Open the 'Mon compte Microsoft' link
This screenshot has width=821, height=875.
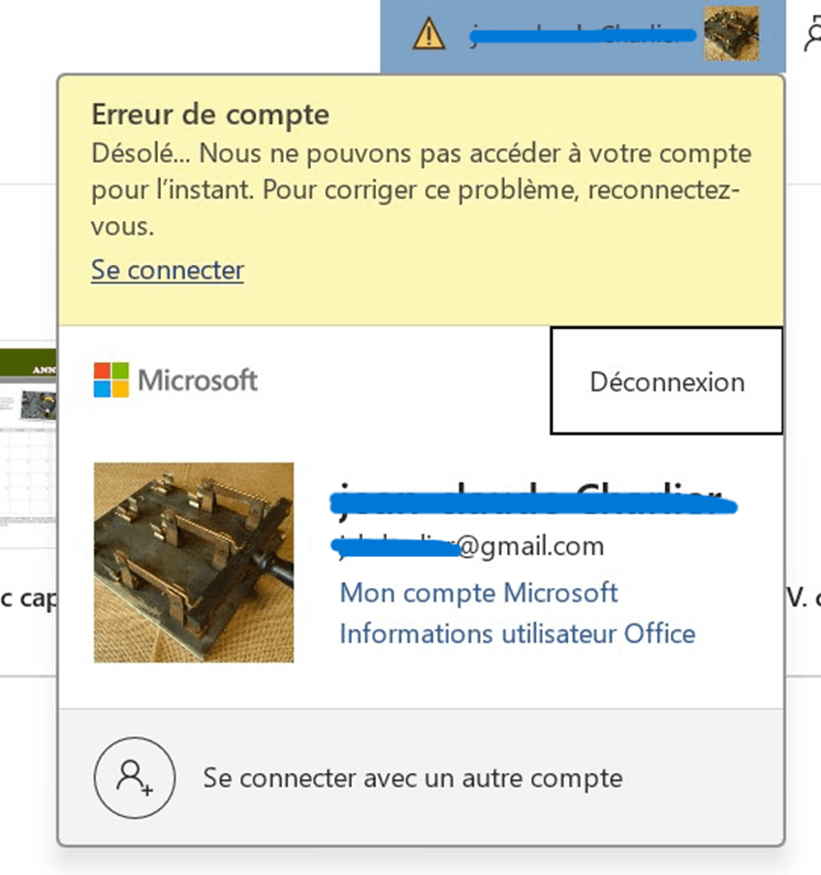point(479,593)
